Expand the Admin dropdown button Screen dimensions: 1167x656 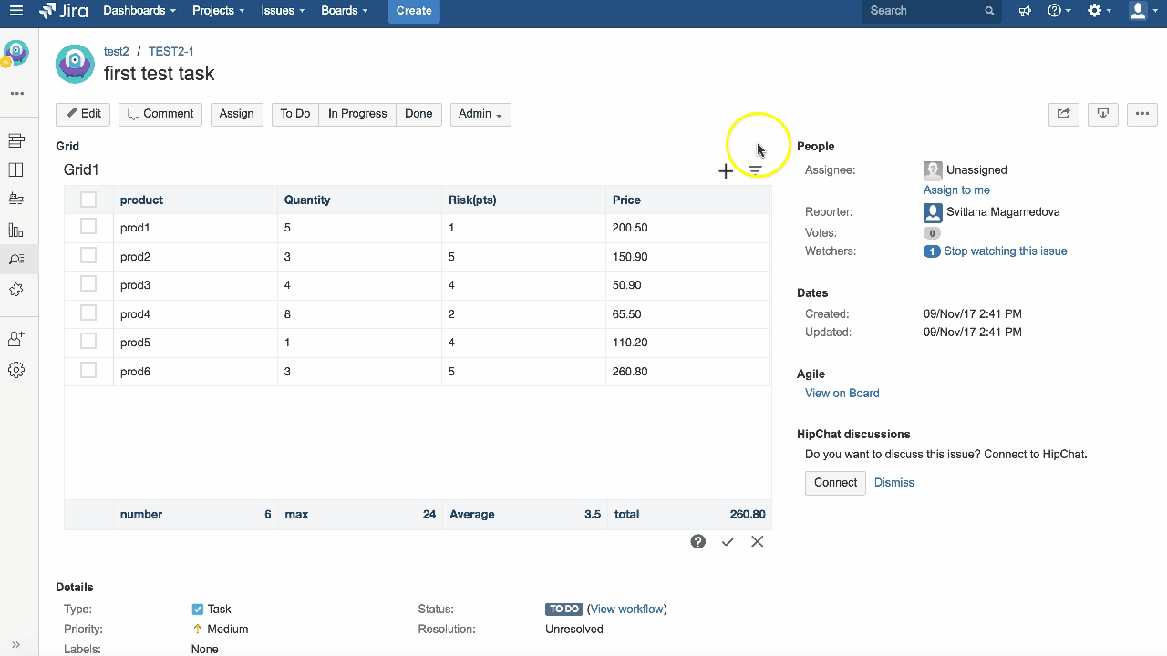[480, 114]
